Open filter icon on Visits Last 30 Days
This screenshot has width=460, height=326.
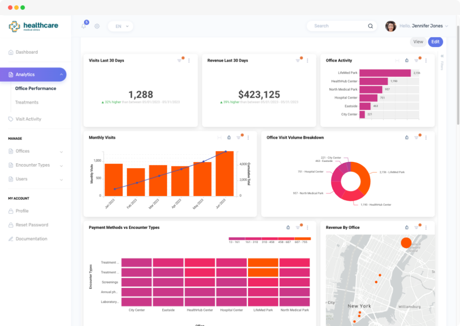(179, 61)
